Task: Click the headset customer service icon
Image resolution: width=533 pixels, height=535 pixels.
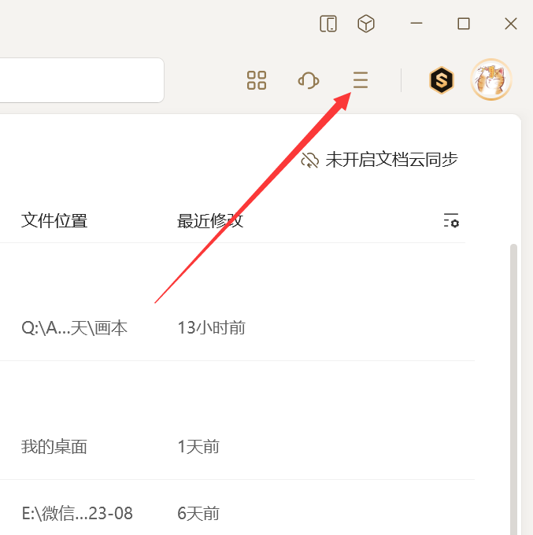Action: [x=308, y=80]
